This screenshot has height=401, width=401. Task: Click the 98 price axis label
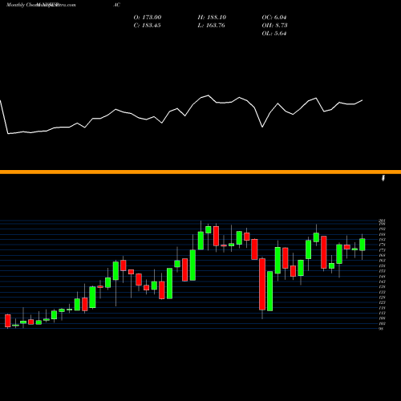381,329
